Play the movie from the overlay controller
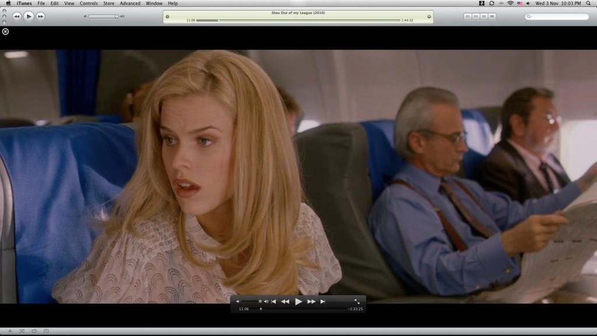This screenshot has width=597, height=336. [x=298, y=302]
